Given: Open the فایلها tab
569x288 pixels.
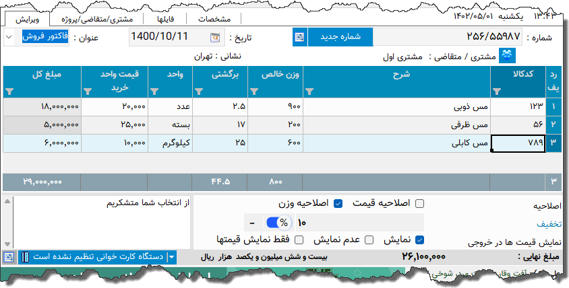Looking at the screenshot, I should [x=165, y=19].
